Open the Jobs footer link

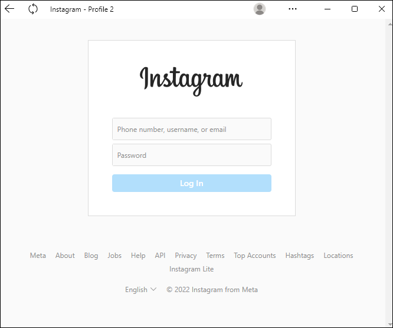[x=114, y=256]
